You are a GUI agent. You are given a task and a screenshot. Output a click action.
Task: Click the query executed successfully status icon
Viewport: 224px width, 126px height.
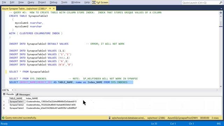pyautogui.click(x=3, y=118)
